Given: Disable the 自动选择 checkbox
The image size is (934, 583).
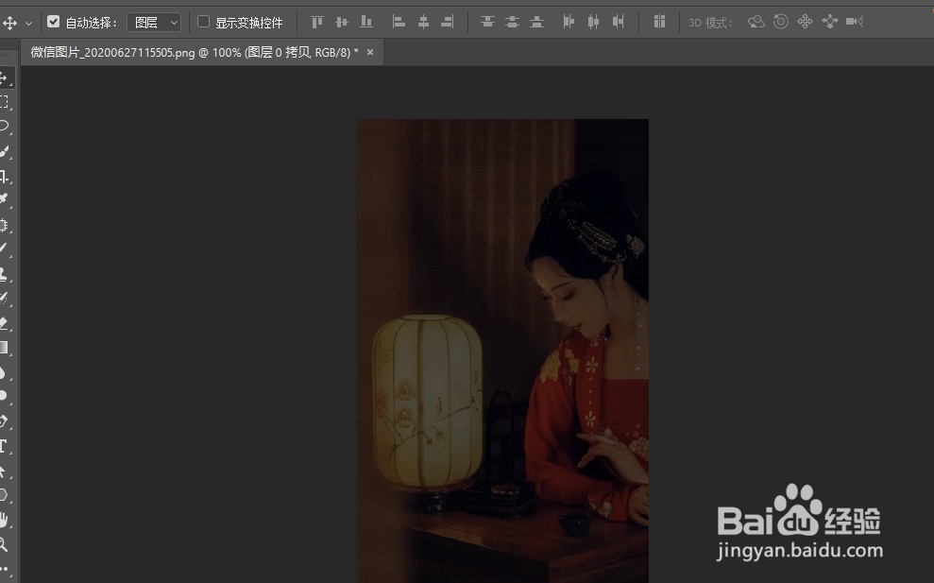Looking at the screenshot, I should click(x=54, y=21).
